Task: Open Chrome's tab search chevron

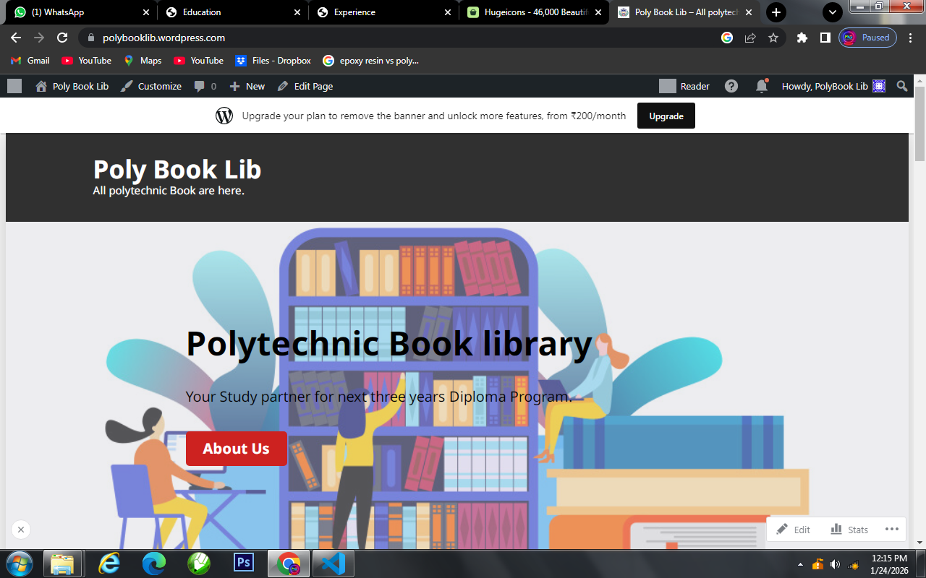Action: (832, 12)
